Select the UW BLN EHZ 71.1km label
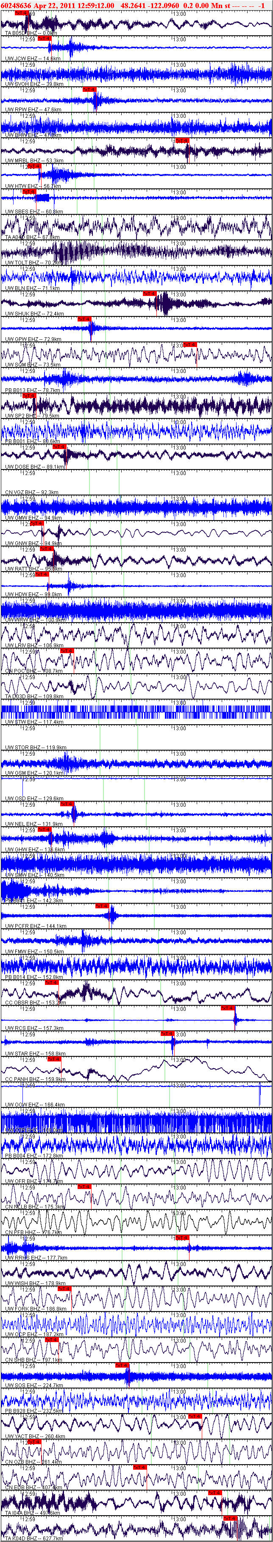This screenshot has height=1542, width=273. (32, 288)
